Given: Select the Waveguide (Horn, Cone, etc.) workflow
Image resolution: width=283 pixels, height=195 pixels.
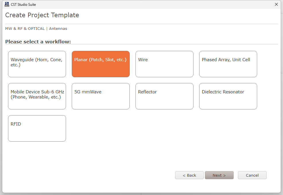Looking at the screenshot, I should 37,64.
